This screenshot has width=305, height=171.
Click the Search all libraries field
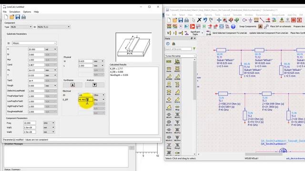click(x=178, y=49)
